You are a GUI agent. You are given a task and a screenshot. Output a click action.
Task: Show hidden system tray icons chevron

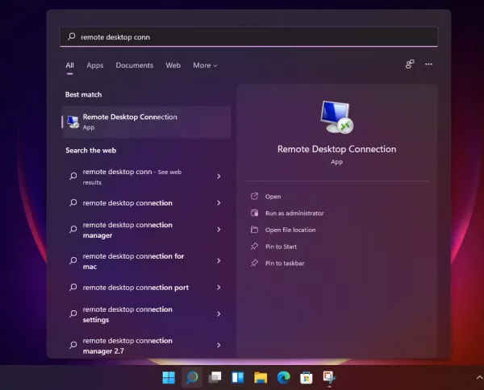point(479,377)
